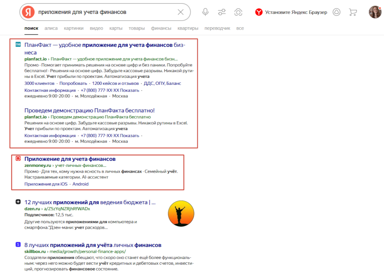Open '1200 кейсов и отзывов' sitelink

(115, 83)
